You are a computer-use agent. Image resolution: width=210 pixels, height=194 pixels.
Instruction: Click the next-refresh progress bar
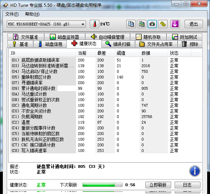pyautogui.click(x=103, y=185)
